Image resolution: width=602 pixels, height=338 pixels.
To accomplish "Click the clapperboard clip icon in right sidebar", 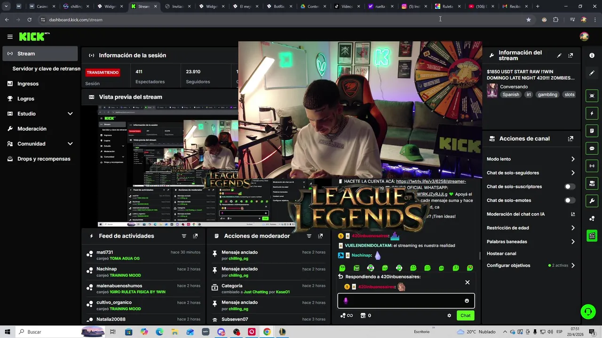I will pos(592,236).
